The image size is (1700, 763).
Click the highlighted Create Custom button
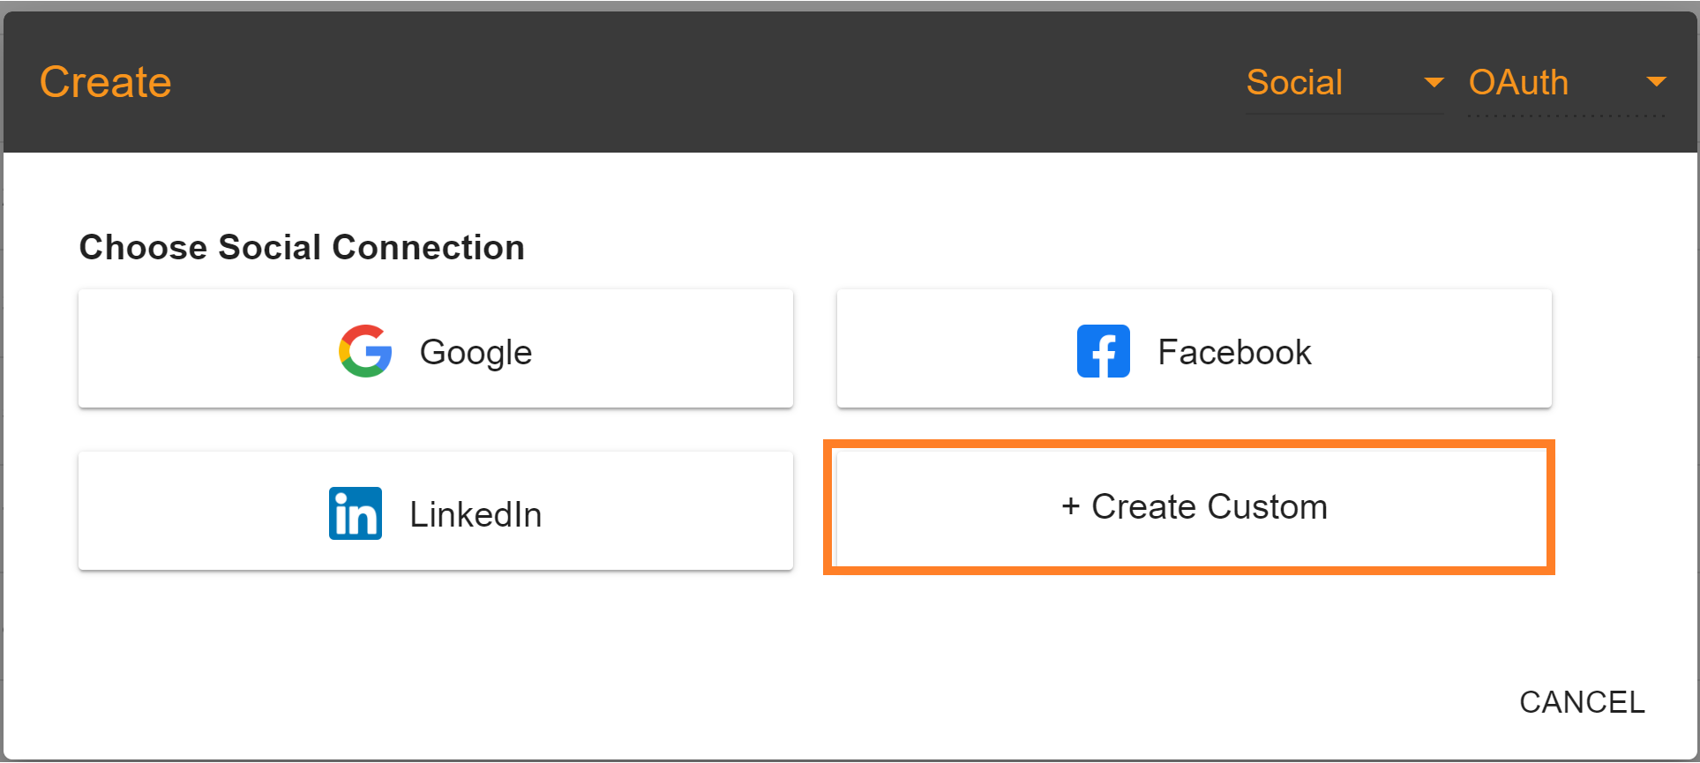[1189, 507]
